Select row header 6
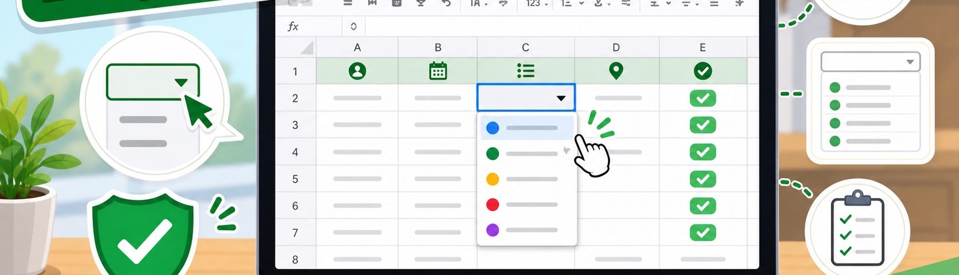The width and height of the screenshot is (959, 275). coord(295,206)
